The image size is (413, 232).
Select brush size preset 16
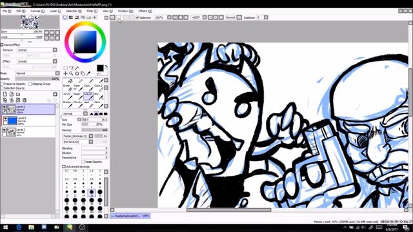click(x=92, y=193)
